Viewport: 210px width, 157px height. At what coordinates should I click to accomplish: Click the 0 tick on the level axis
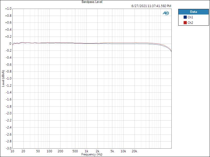coord(10,44)
